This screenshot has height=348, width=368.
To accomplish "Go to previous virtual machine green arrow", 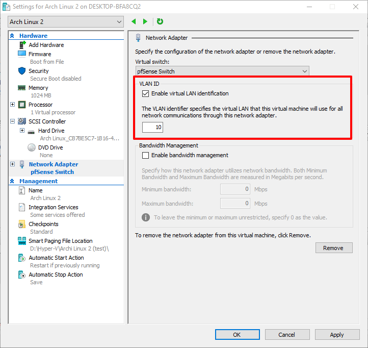I will 134,21.
